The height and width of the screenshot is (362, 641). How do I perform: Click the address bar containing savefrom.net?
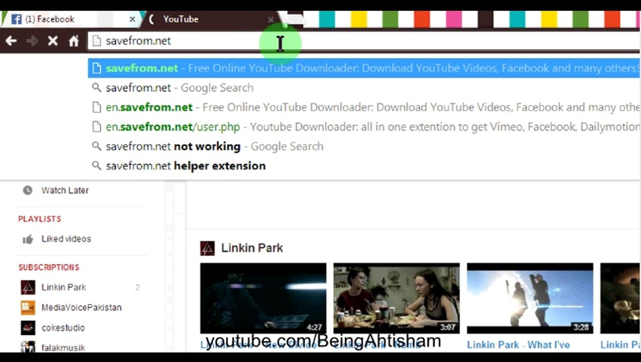point(364,41)
